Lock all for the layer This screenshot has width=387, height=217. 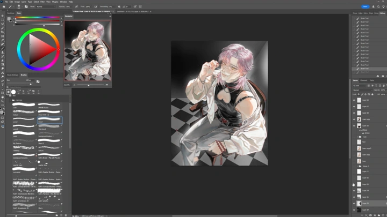coord(372,94)
